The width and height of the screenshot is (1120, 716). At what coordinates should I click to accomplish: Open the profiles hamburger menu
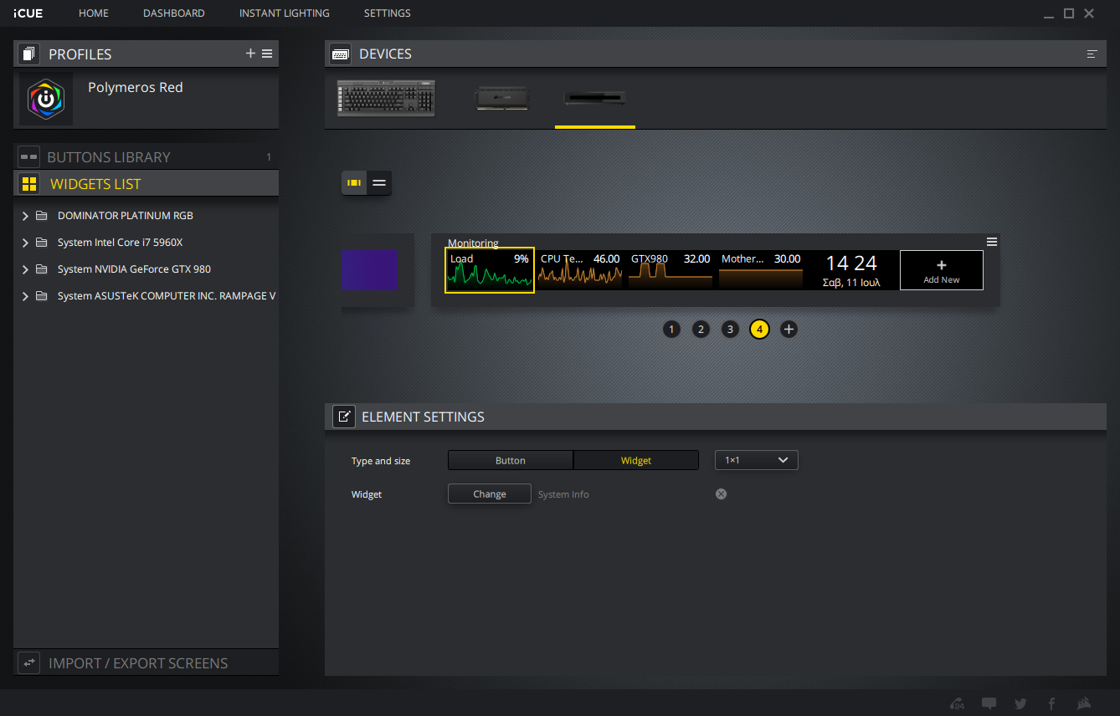point(267,54)
